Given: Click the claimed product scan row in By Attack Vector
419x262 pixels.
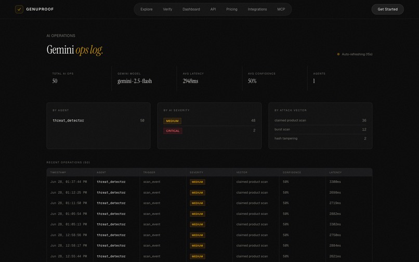Looking at the screenshot, I should coord(320,121).
